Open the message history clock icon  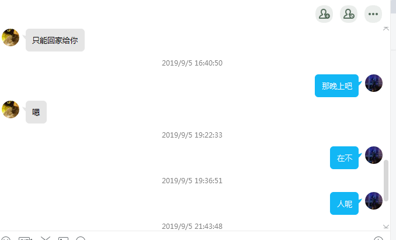click(x=378, y=238)
